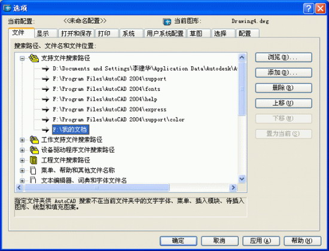Click the help question mark in the title bar
This screenshot has width=329, height=251.
(x=309, y=8)
